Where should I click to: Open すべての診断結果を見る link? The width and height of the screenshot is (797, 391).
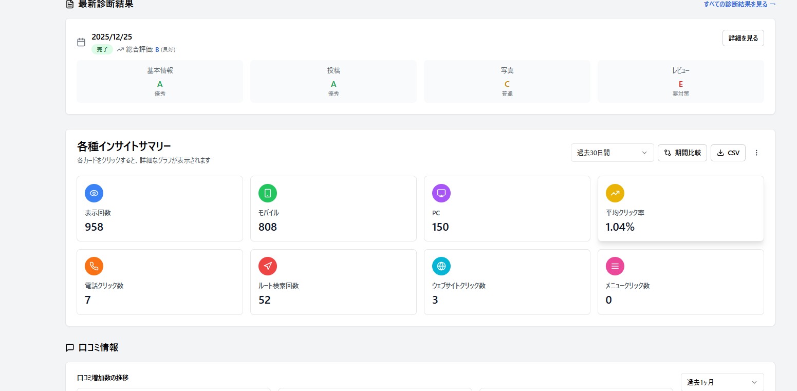pyautogui.click(x=739, y=4)
